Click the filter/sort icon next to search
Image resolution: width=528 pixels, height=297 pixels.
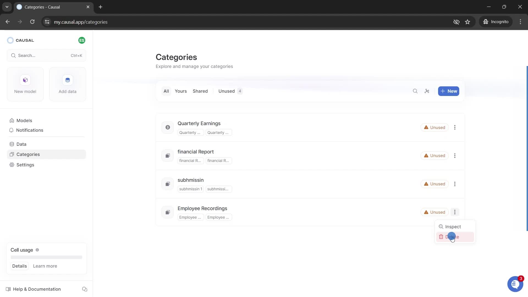427,91
